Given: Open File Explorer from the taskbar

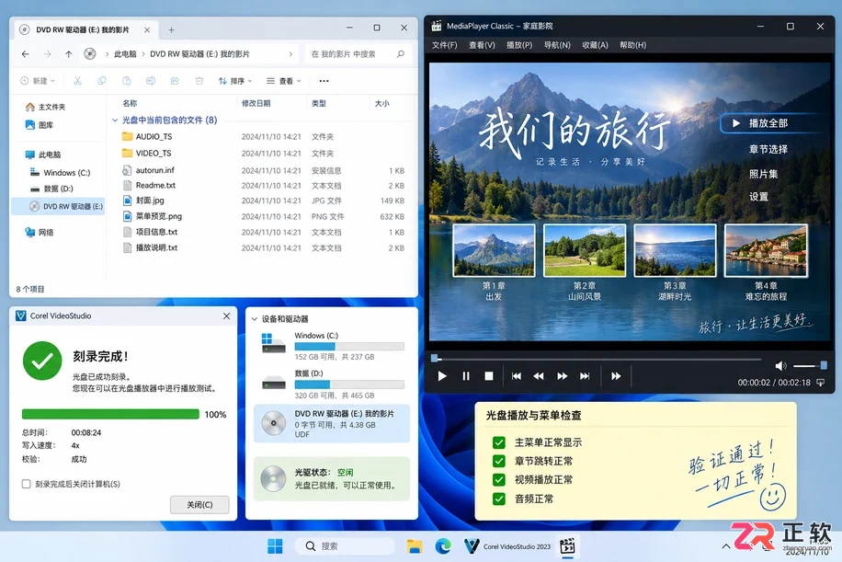Looking at the screenshot, I should click(414, 545).
